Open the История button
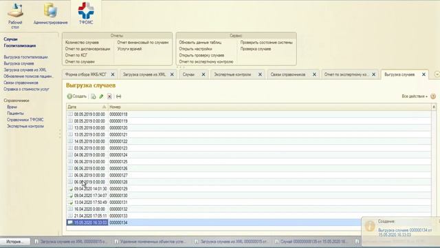The height and width of the screenshot is (248, 440). pyautogui.click(x=15, y=242)
